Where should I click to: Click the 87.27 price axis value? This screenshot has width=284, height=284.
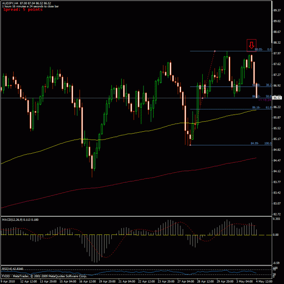277,75
